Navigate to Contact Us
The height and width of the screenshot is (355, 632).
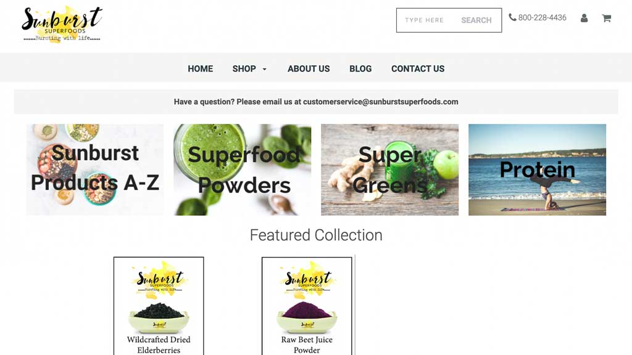point(418,69)
